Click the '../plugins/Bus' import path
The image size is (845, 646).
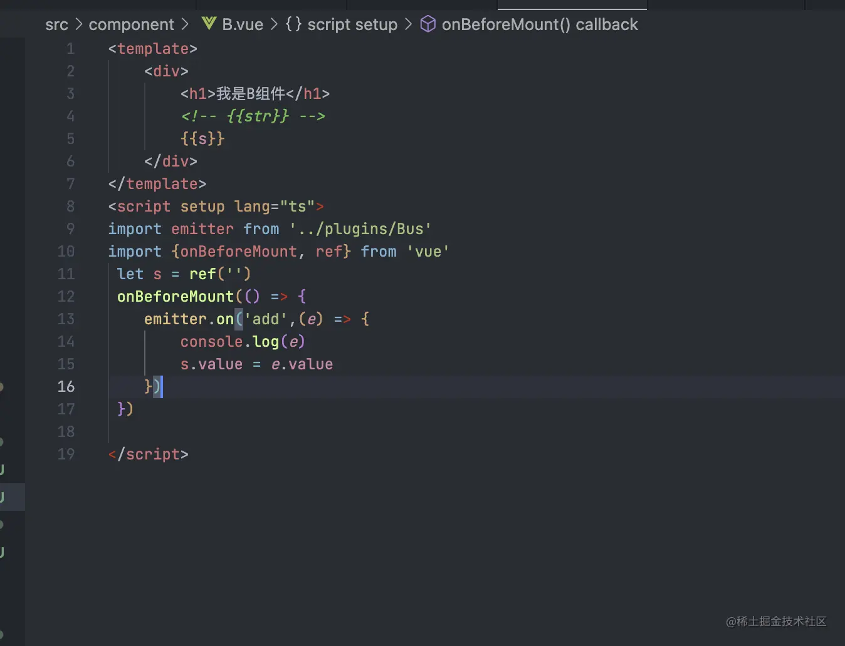click(360, 229)
